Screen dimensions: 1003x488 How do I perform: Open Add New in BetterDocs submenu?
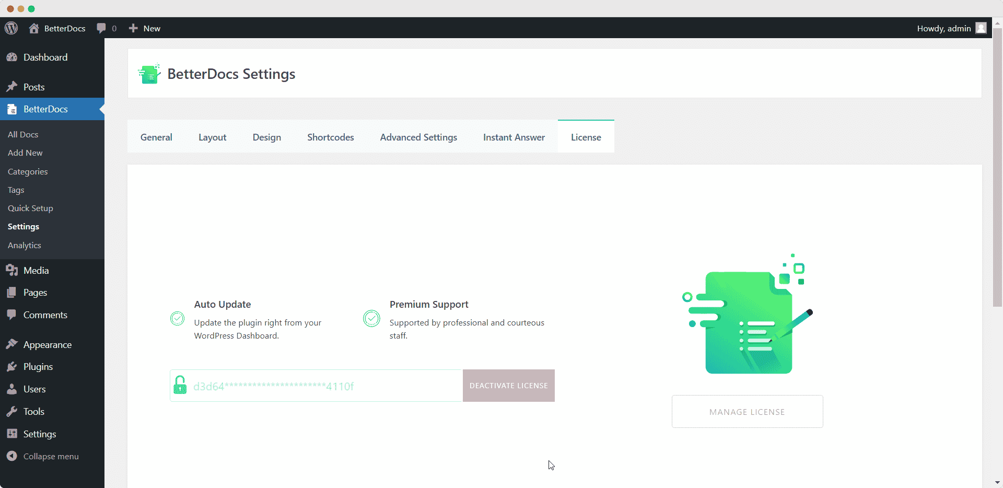click(25, 153)
